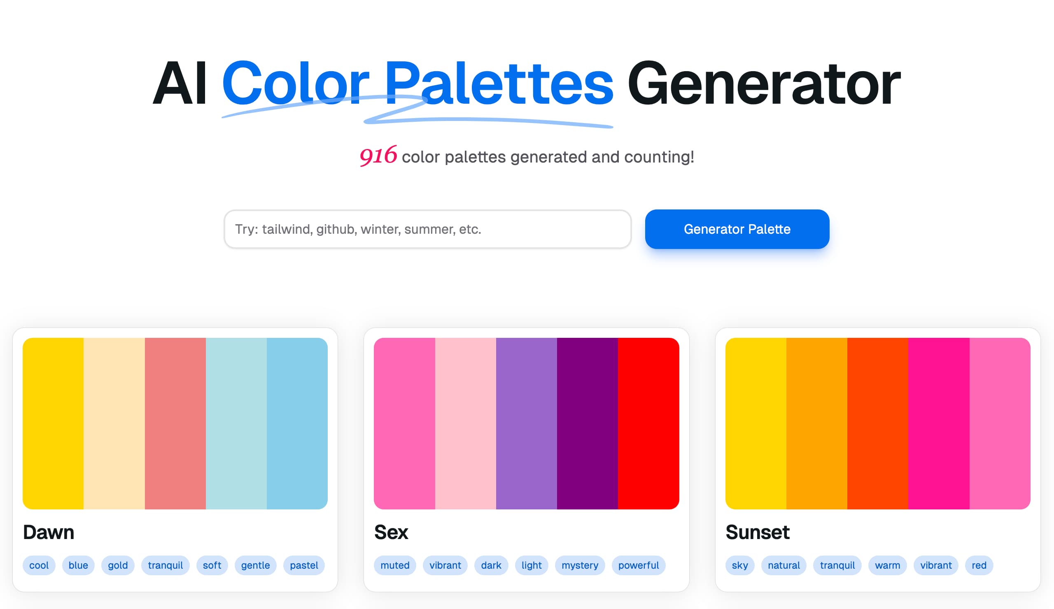Select the 'pastel' tag on Dawn card
This screenshot has height=609, width=1054.
(x=304, y=565)
